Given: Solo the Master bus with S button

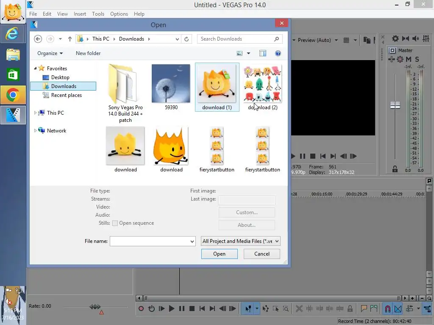Looking at the screenshot, I should click(x=417, y=59).
